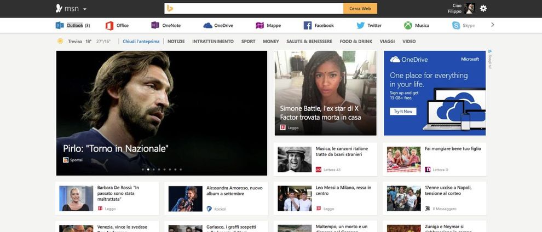The height and width of the screenshot is (232, 542).
Task: Click the Leggo icon under Messi story
Action: coord(318,208)
